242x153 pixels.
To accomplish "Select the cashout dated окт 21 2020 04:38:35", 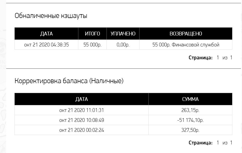I will pyautogui.click(x=46, y=45).
